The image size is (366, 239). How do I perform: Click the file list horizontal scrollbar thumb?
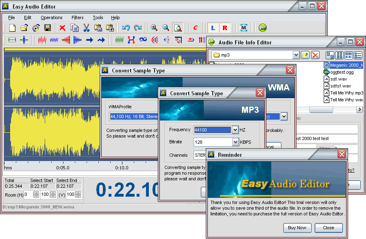[x=321, y=110]
